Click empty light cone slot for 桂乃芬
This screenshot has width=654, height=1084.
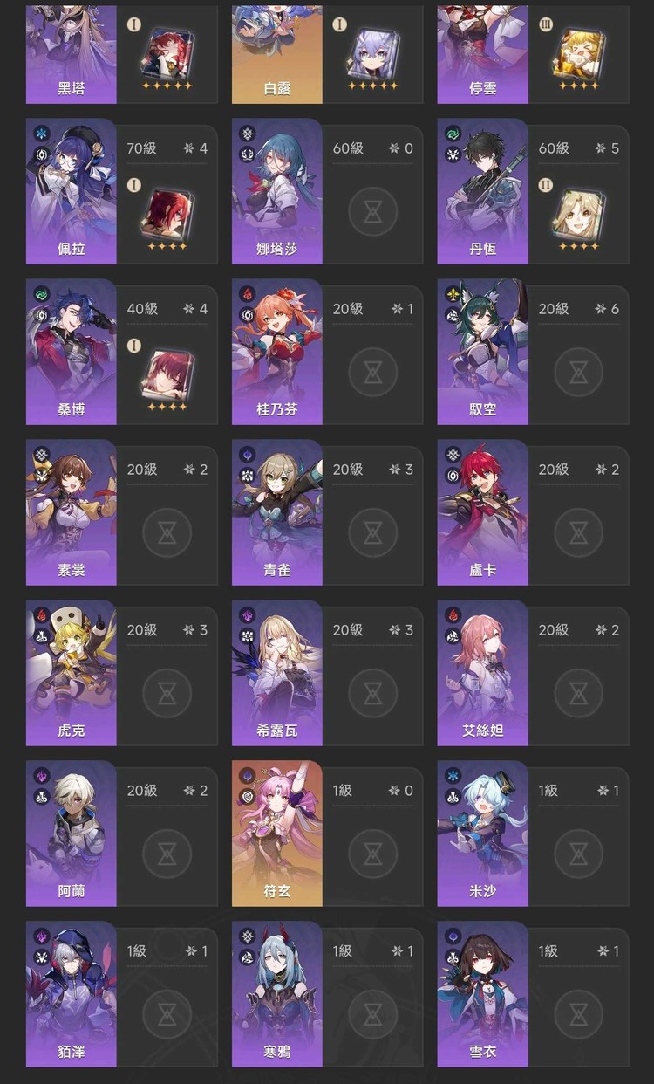[x=372, y=372]
